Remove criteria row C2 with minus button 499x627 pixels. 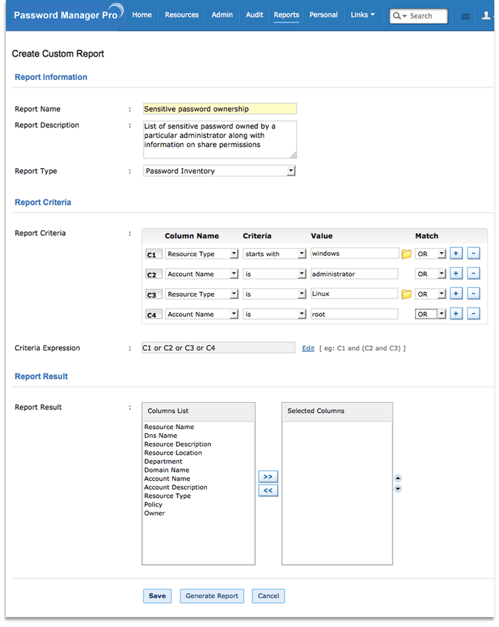pyautogui.click(x=474, y=274)
